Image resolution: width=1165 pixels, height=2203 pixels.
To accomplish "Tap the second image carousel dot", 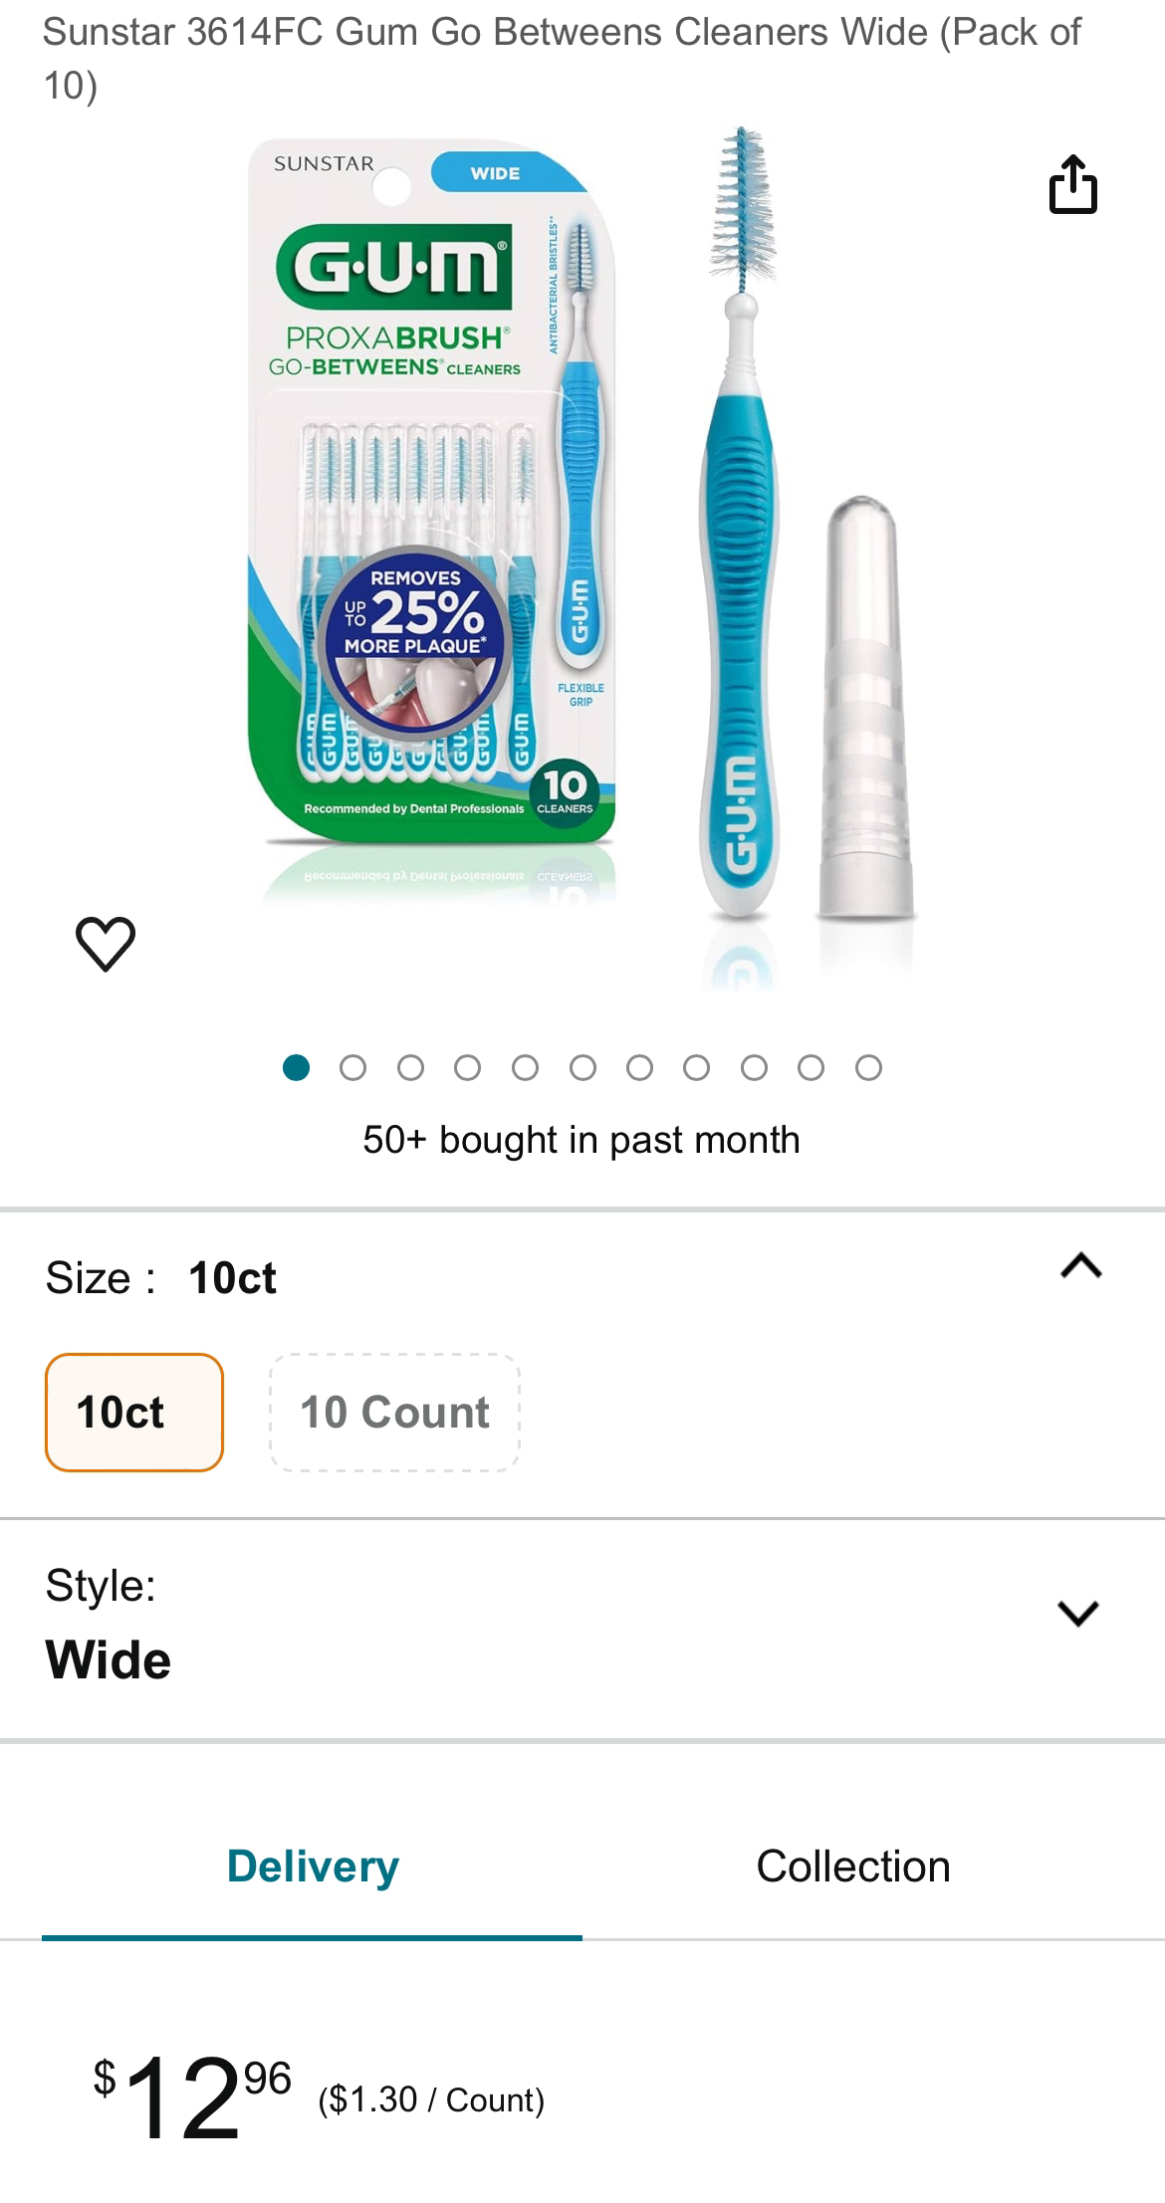I will (349, 1065).
